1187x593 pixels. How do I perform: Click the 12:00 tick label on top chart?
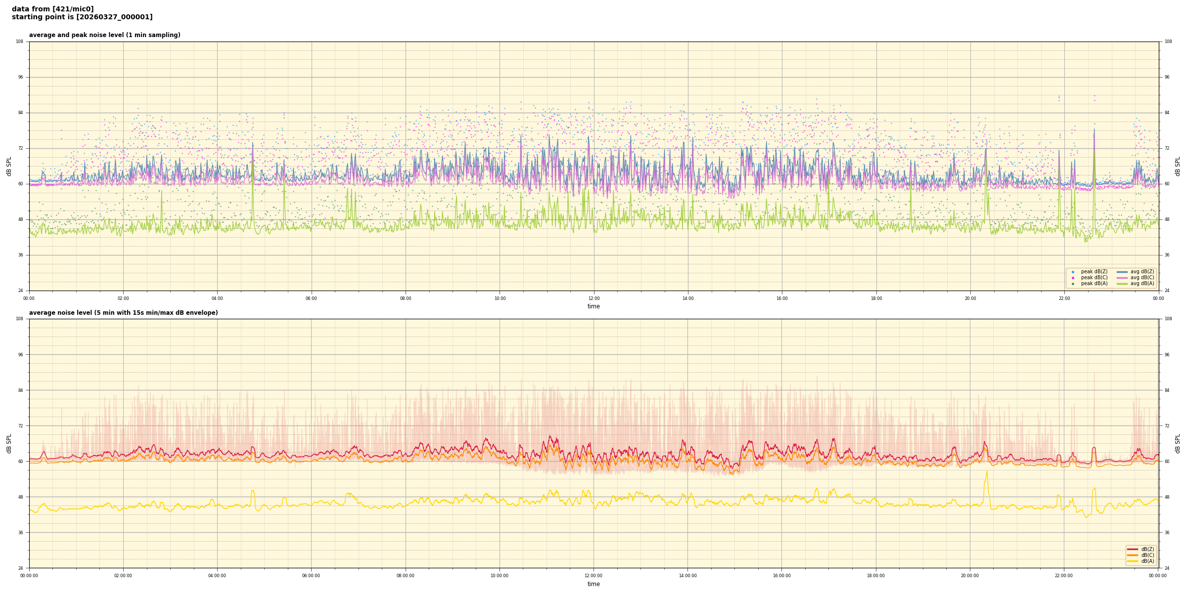click(593, 298)
